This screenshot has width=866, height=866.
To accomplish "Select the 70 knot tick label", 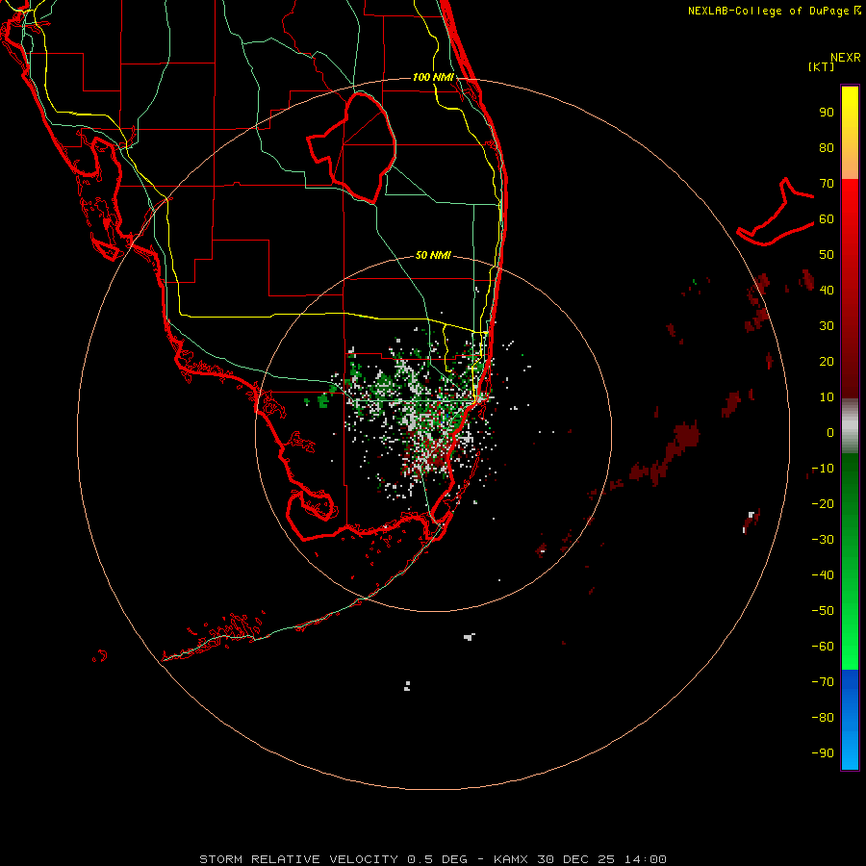I will pyautogui.click(x=827, y=184).
